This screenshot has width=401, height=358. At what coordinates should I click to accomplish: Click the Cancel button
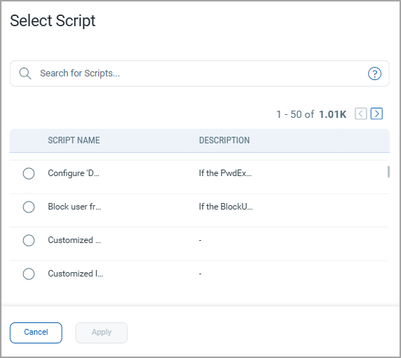pos(36,333)
